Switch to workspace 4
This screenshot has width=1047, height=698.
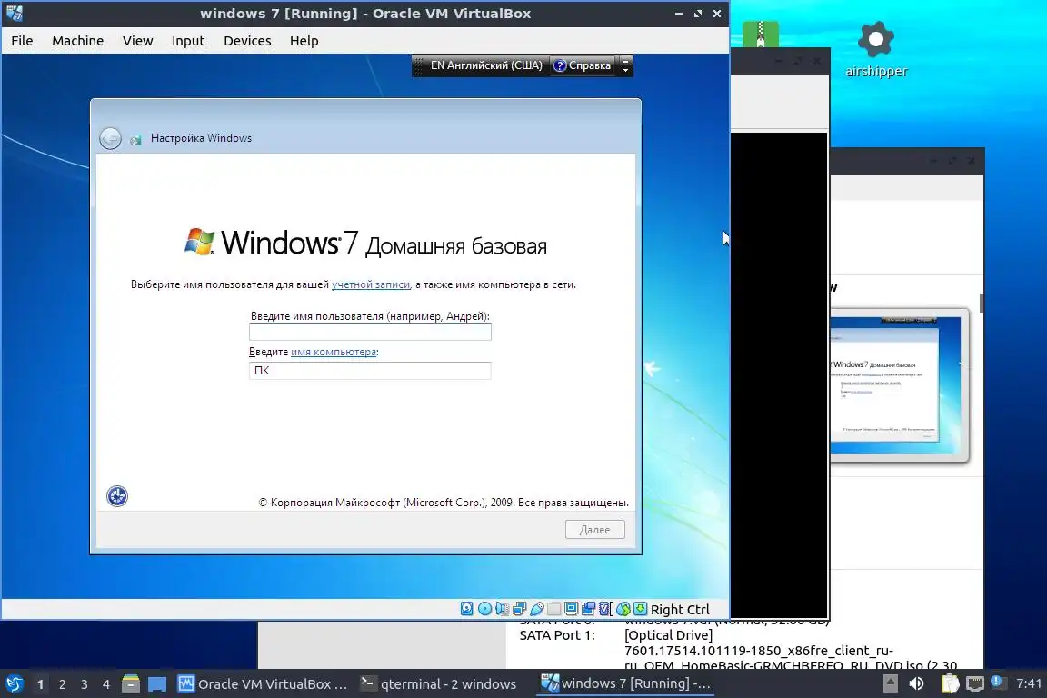(x=105, y=684)
